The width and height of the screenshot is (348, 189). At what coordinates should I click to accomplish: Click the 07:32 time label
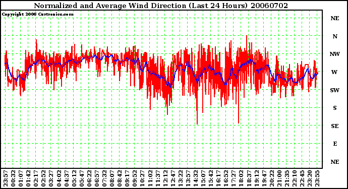(x=104, y=178)
